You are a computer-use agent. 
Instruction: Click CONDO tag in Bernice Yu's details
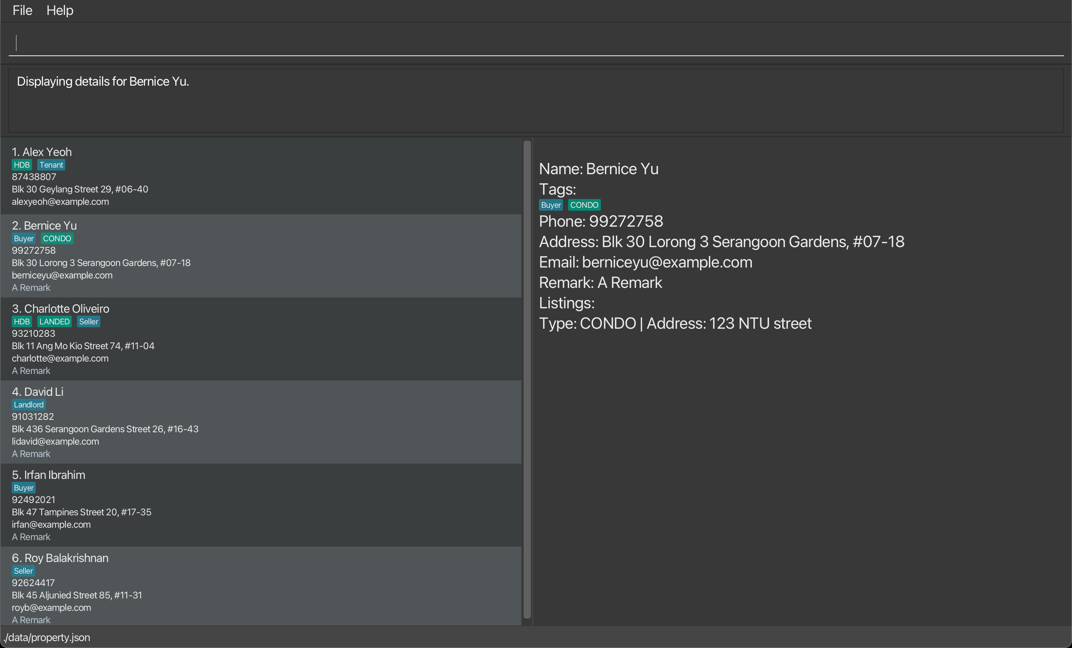coord(584,205)
